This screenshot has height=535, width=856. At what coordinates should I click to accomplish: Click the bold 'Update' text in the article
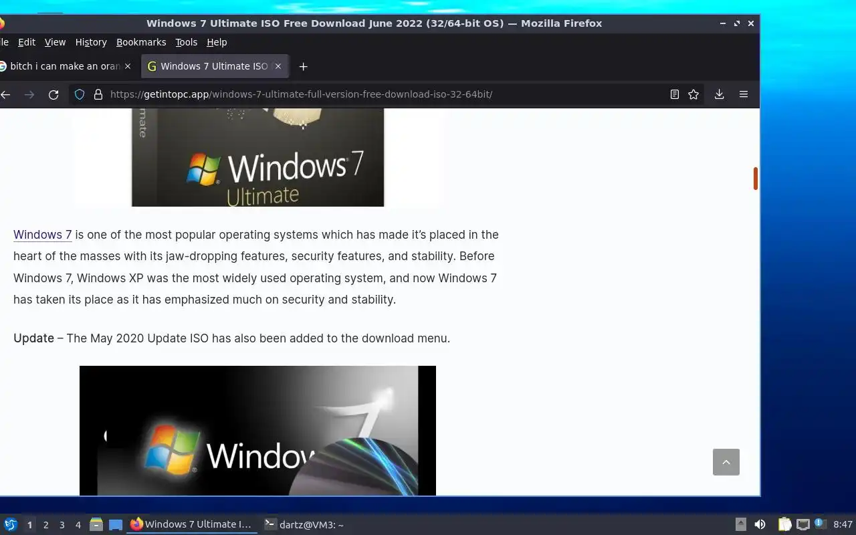(x=33, y=338)
